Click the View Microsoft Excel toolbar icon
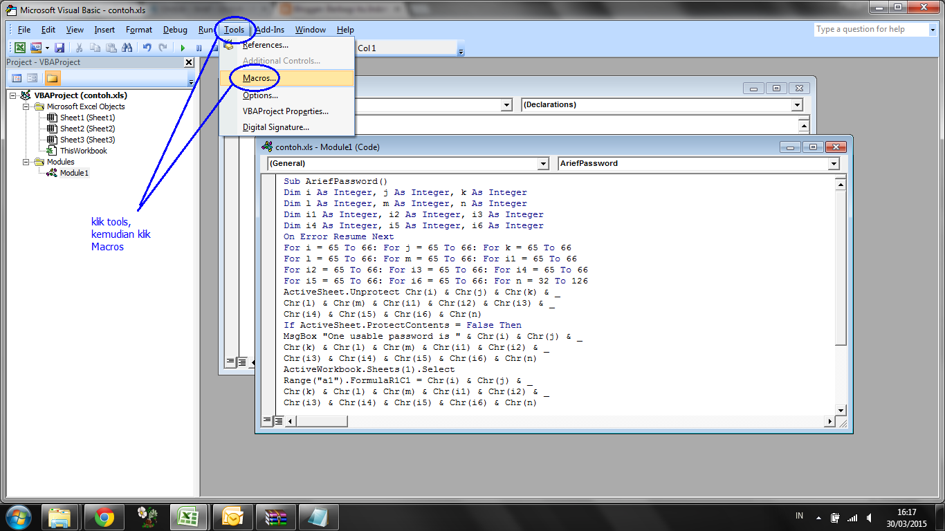 click(20, 48)
